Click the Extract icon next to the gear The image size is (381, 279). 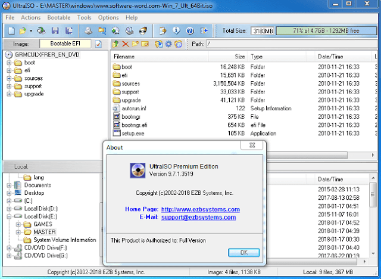(159, 44)
